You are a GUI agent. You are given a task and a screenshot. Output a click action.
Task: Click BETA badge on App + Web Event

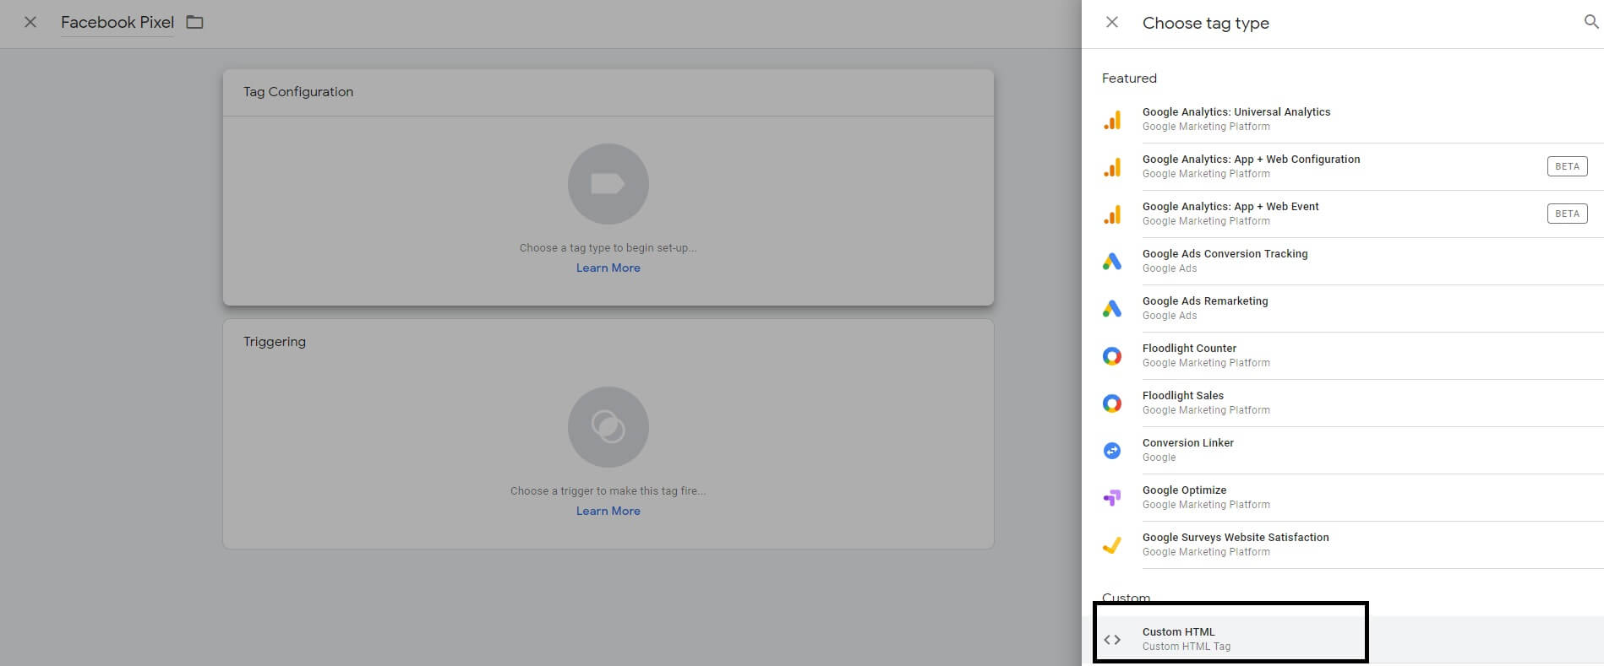1567,214
